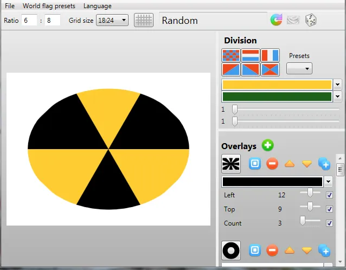The height and width of the screenshot is (270, 346).
Task: Click the Left slider thumb
Action: [310, 192]
